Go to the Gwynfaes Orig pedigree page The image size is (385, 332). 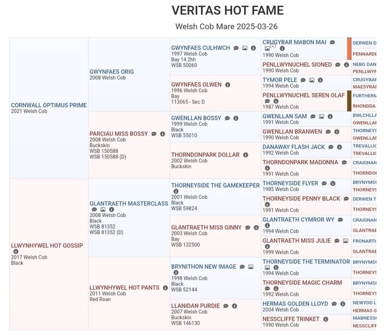pos(111,71)
